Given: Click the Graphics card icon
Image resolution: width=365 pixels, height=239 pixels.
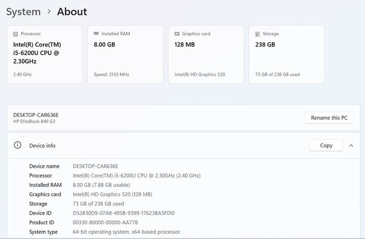Looking at the screenshot, I should click(x=177, y=34).
